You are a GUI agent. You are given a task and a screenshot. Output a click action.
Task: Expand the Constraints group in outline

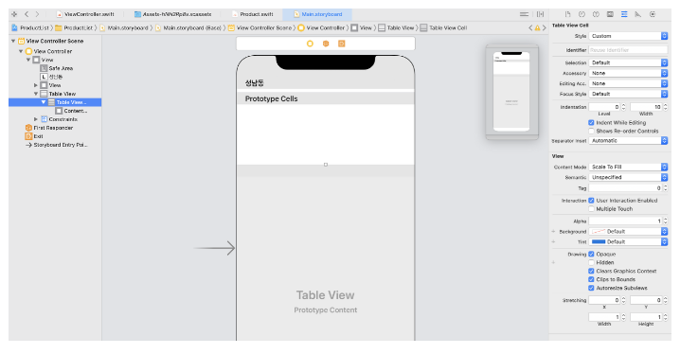(x=36, y=119)
